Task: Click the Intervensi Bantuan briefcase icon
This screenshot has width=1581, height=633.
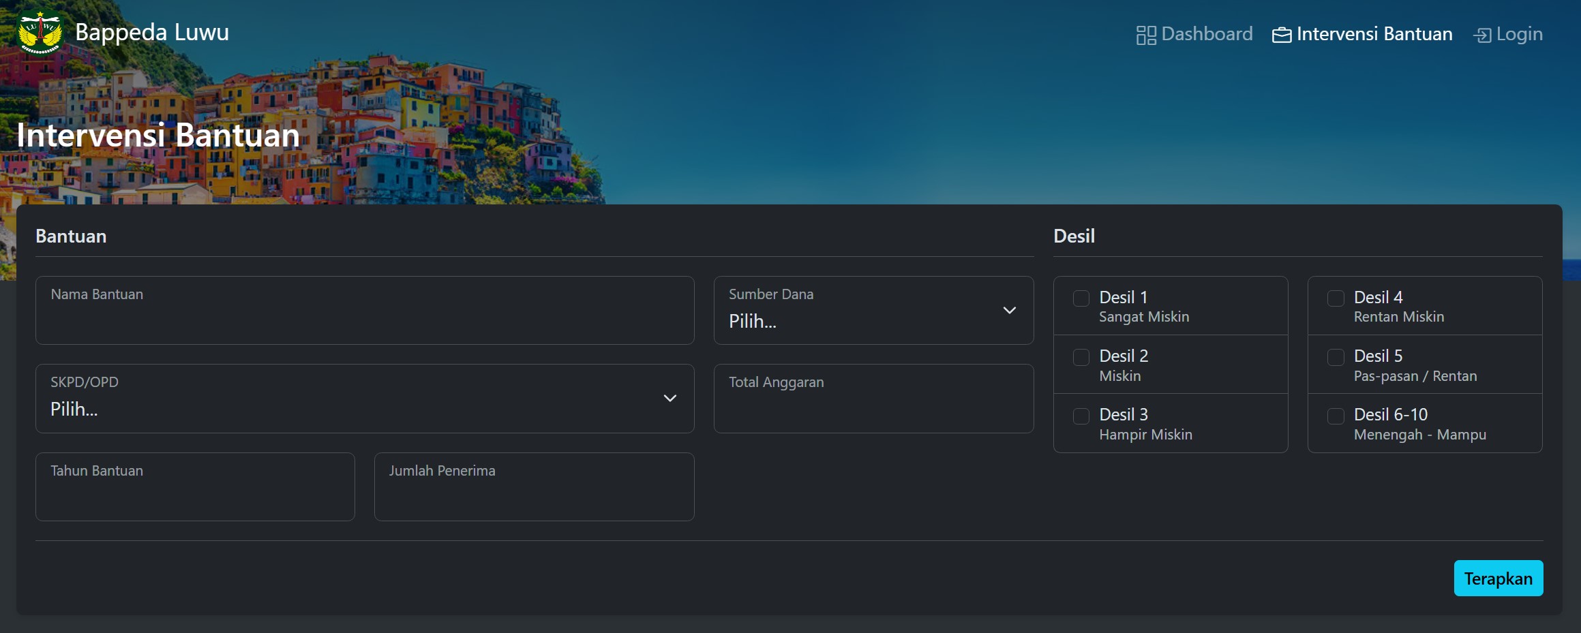Action: click(x=1281, y=35)
